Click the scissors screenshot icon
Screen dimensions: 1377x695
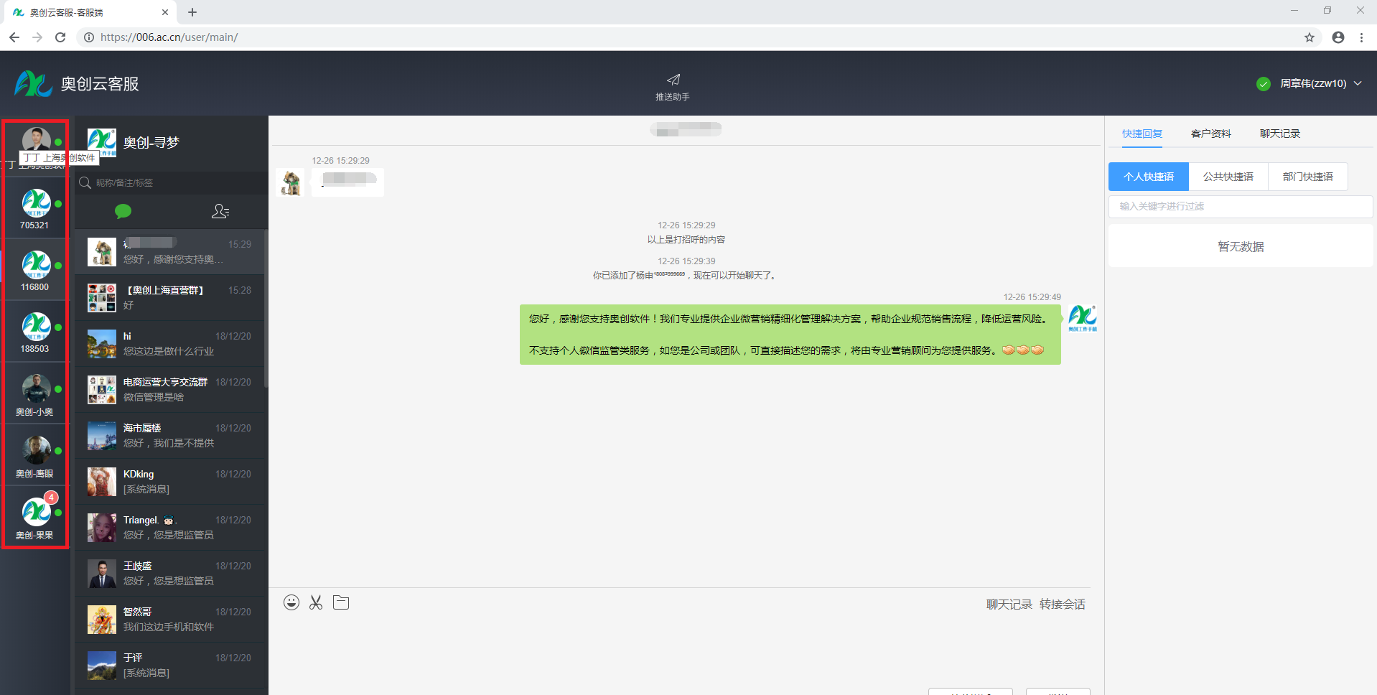coord(316,602)
